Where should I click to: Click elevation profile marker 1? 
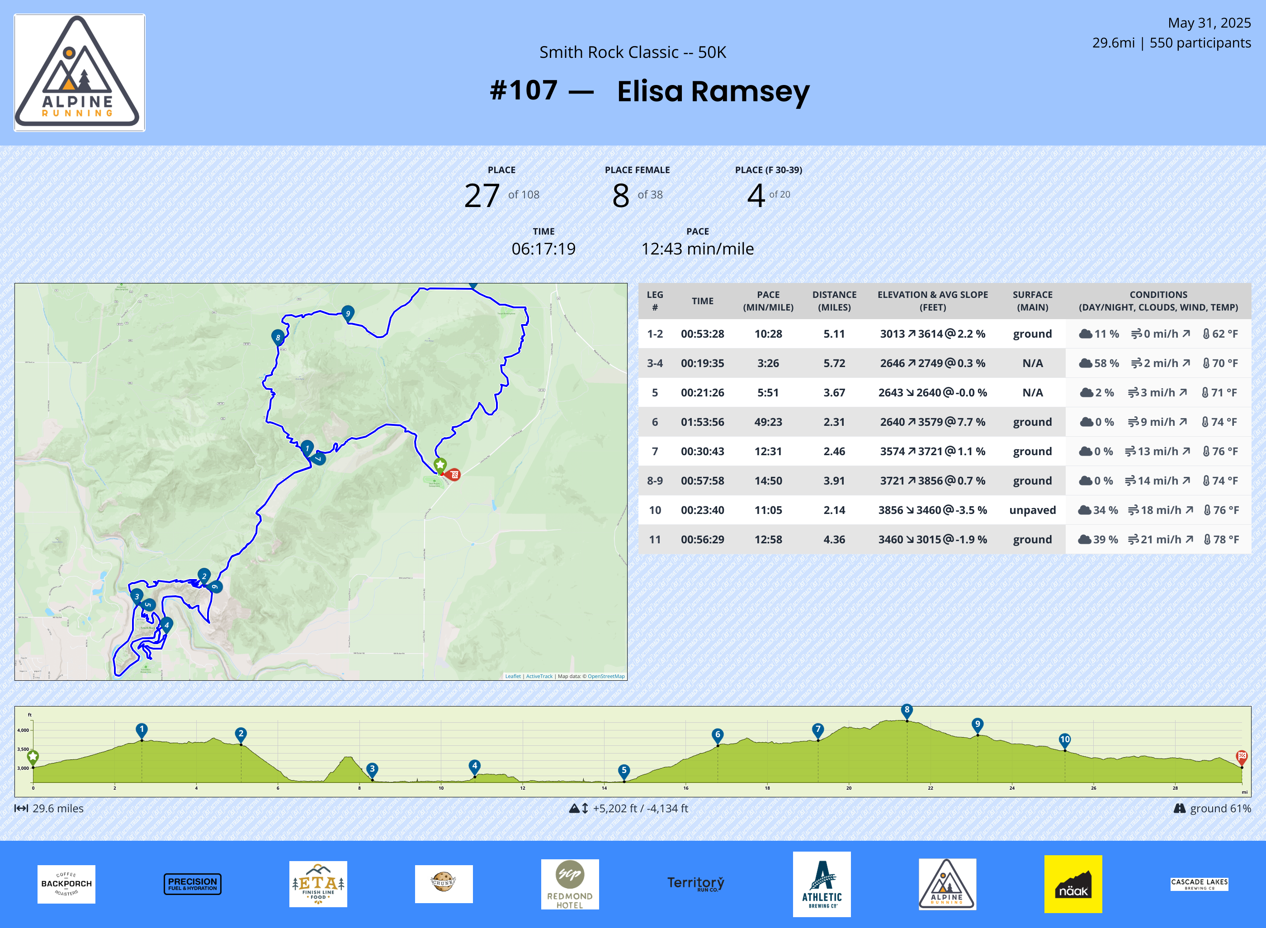tap(142, 730)
